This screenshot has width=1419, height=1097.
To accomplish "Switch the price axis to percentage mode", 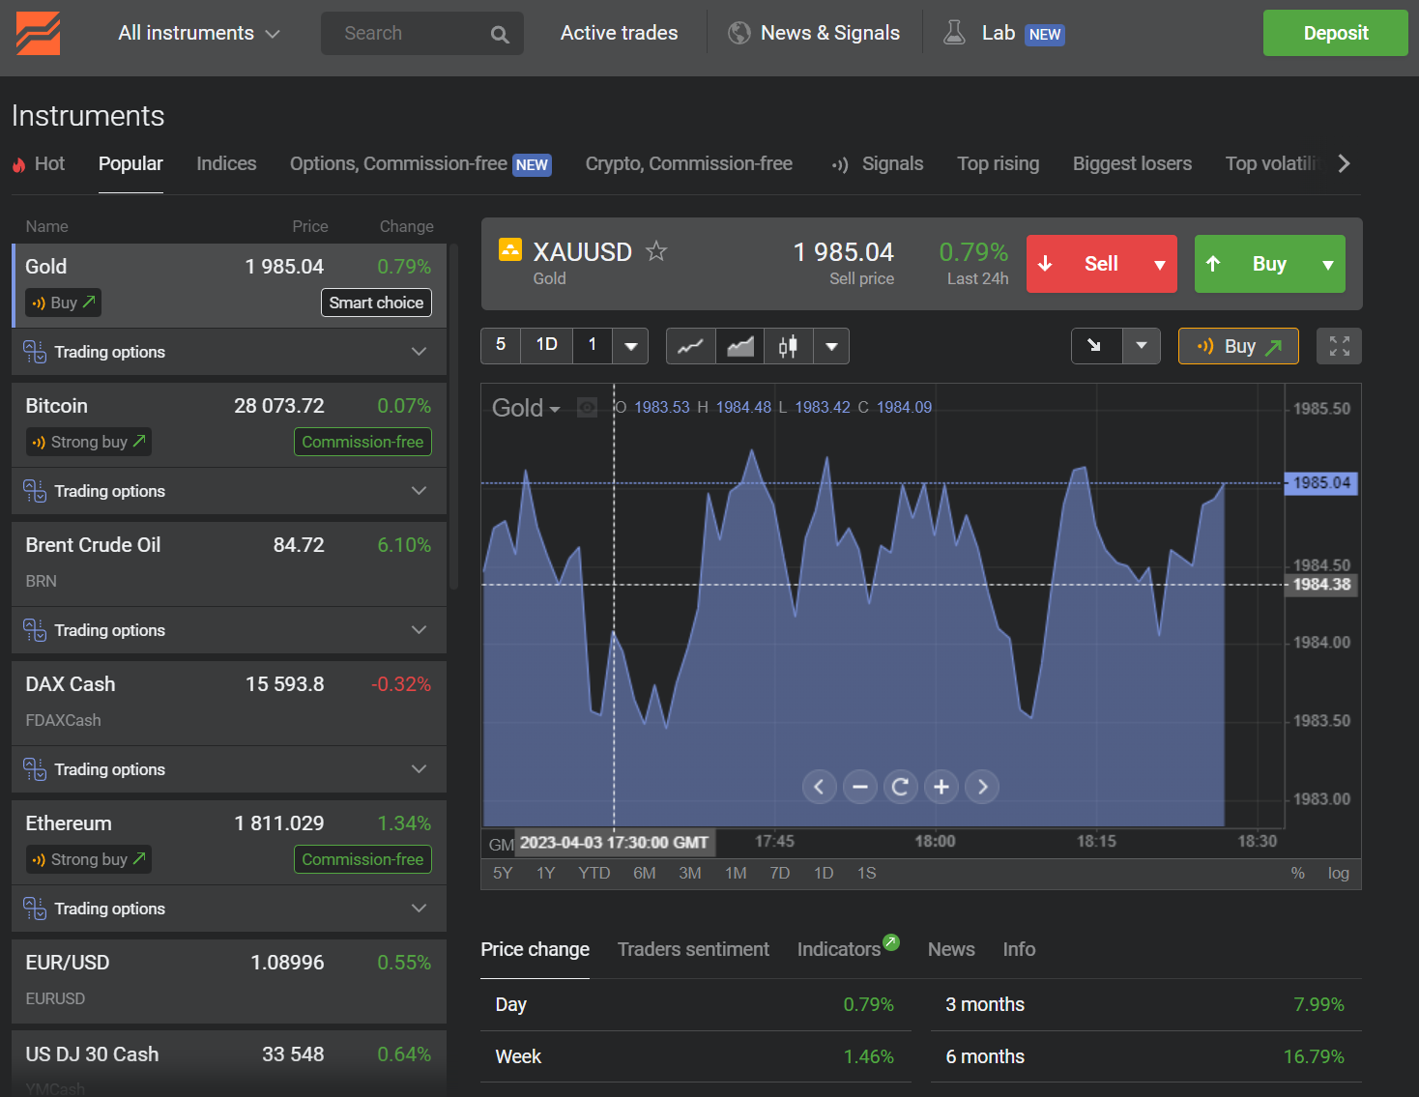I will pos(1298,873).
